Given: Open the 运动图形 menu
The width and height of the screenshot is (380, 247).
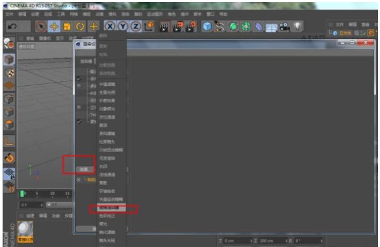Looking at the screenshot, I should coord(155,14).
